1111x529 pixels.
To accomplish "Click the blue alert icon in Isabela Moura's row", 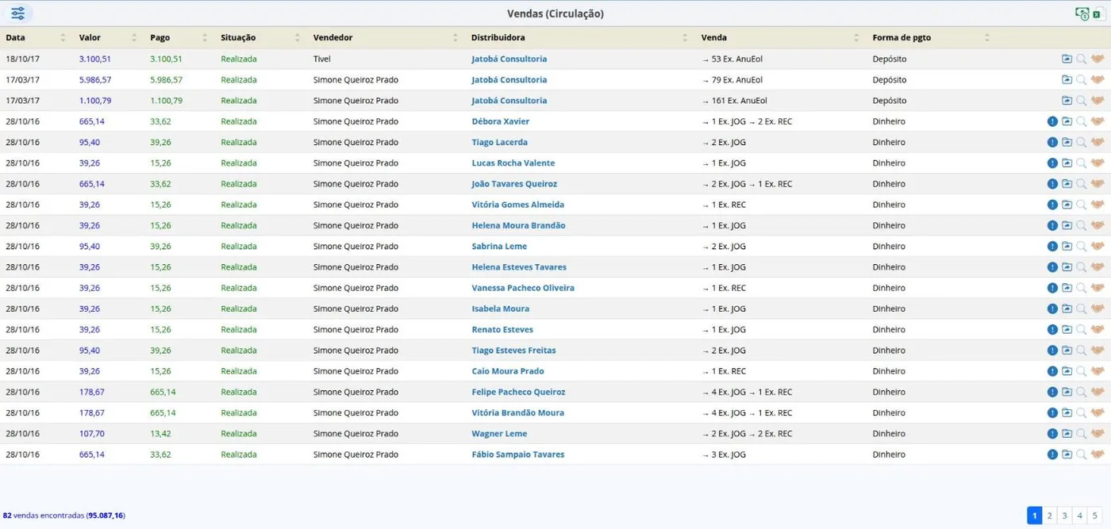I will click(1052, 309).
